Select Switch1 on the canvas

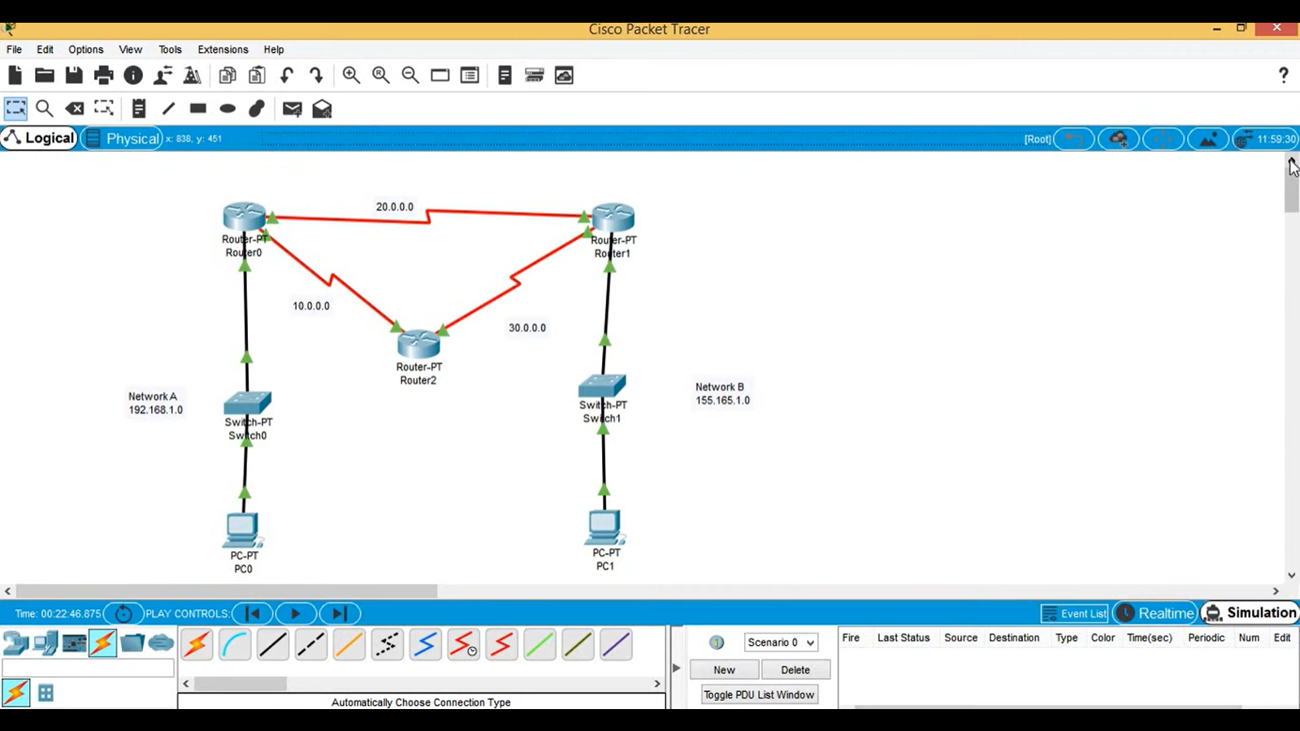click(x=602, y=386)
